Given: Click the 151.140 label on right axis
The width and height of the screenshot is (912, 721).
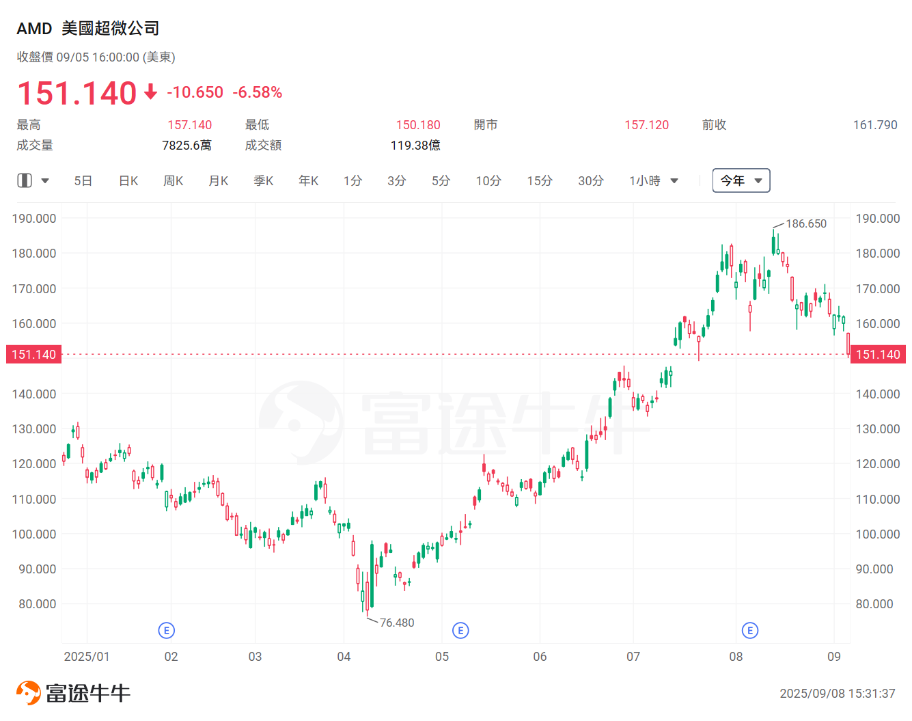Looking at the screenshot, I should 877,354.
